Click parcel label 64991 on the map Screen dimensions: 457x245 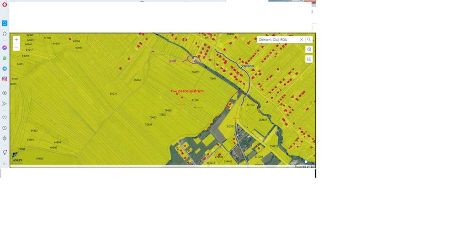click(x=31, y=140)
